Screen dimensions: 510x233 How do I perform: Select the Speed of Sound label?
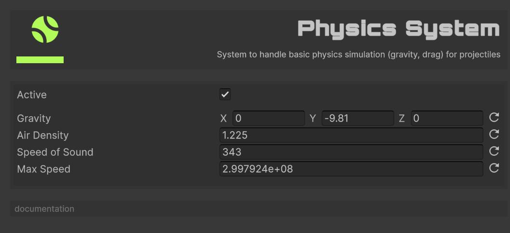pos(55,152)
